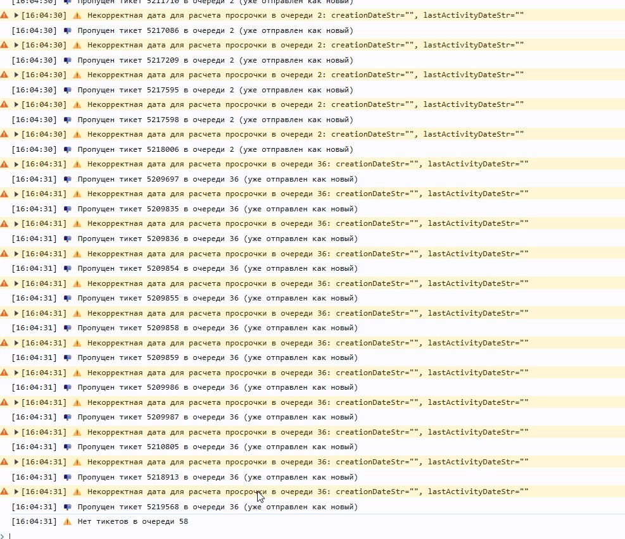Image resolution: width=625 pixels, height=539 pixels.
Task: Click the icon beside skipped ticket 5217086
Action: tap(68, 30)
